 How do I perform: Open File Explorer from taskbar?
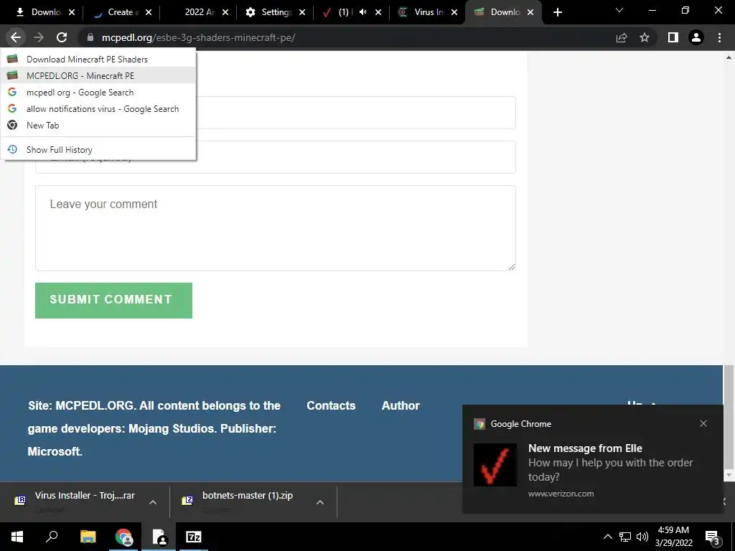pyautogui.click(x=88, y=537)
